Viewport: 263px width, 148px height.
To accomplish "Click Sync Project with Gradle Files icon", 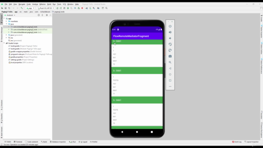I will point(87,8).
